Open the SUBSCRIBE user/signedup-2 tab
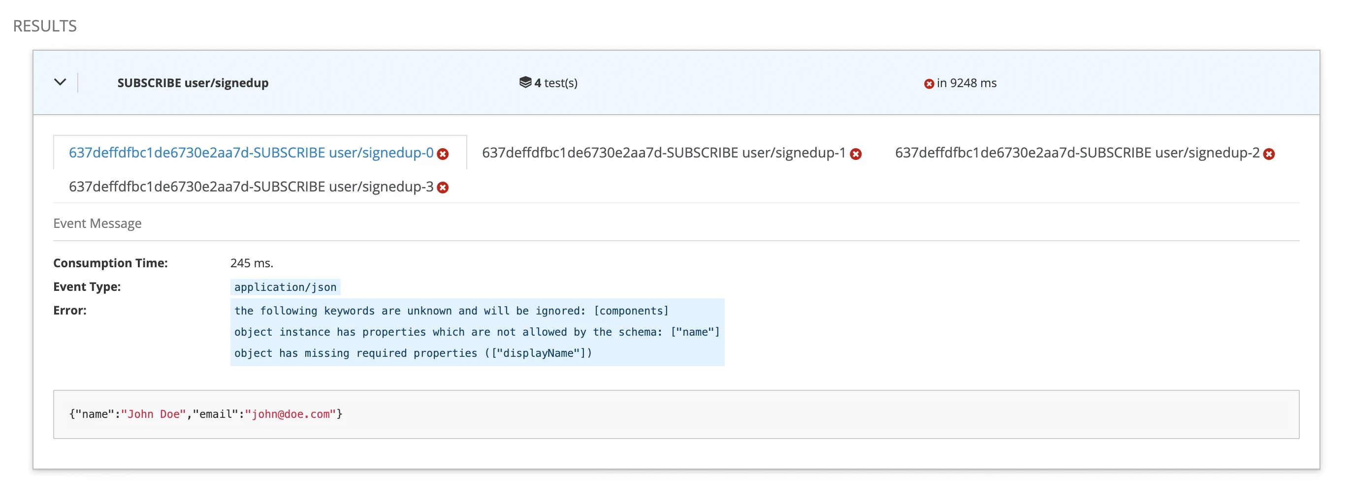Image resolution: width=1350 pixels, height=504 pixels. pos(1076,153)
